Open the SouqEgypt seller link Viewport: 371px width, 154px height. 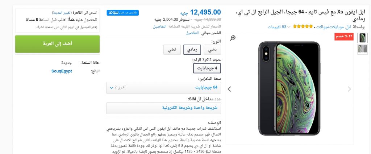(x=62, y=71)
